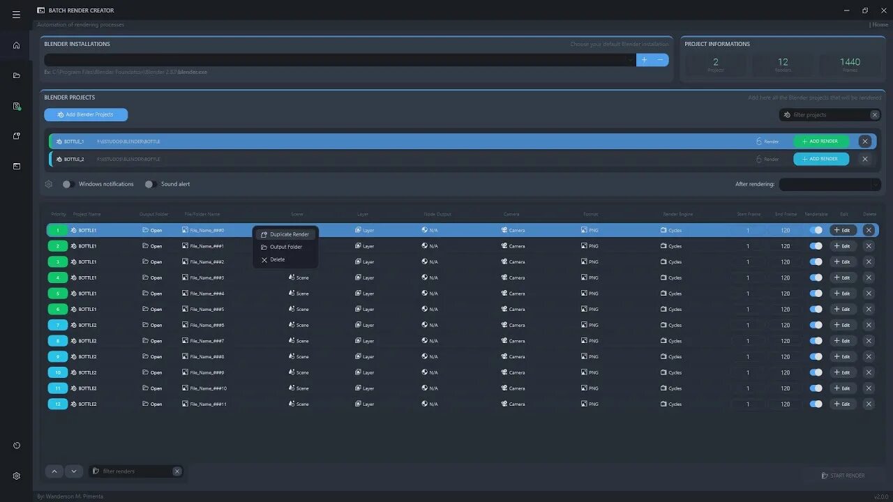Toggle Renderable for priority 8 row
Screen dimensions: 893x502
coord(816,341)
